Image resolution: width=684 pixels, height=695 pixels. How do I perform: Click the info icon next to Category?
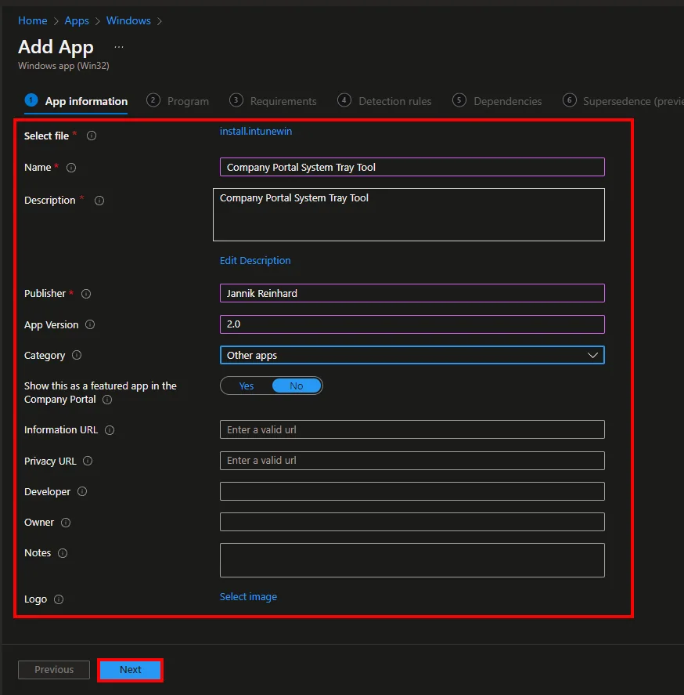(77, 355)
